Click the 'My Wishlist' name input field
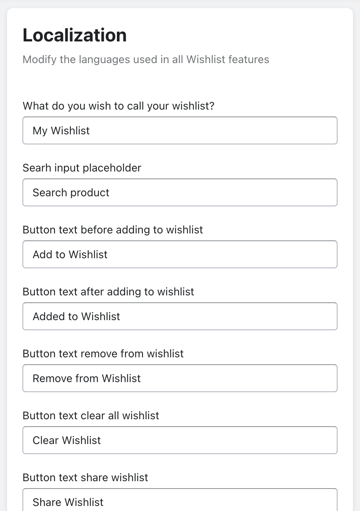 pos(180,130)
